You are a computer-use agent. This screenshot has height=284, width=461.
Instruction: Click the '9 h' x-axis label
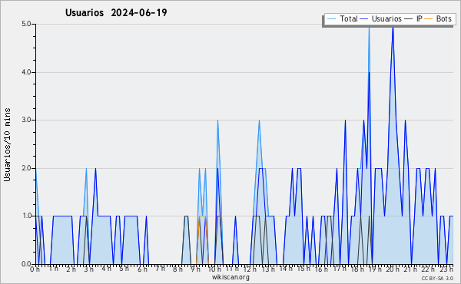coord(195,269)
